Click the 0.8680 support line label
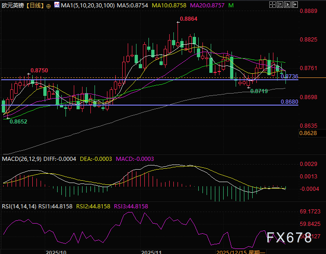The height and width of the screenshot is (254, 326). click(289, 101)
